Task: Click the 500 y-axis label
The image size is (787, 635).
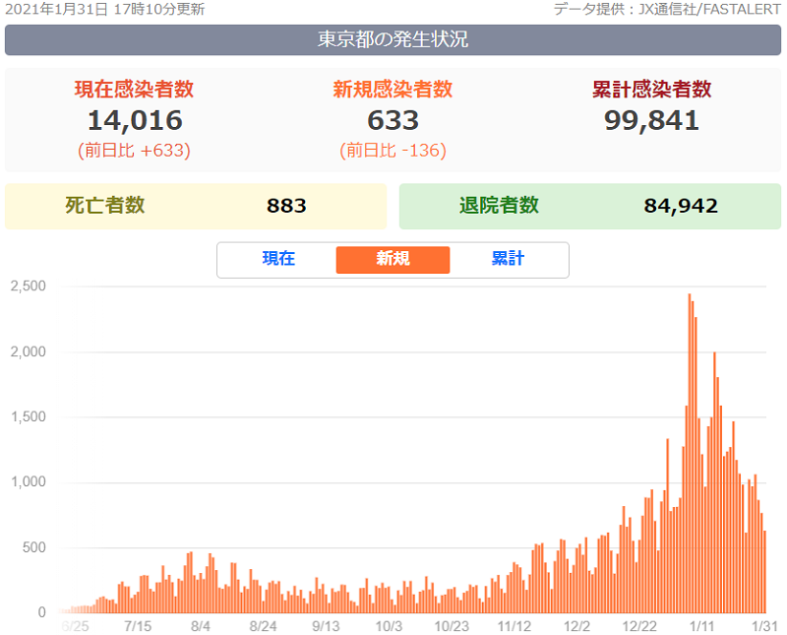Action: pos(34,547)
